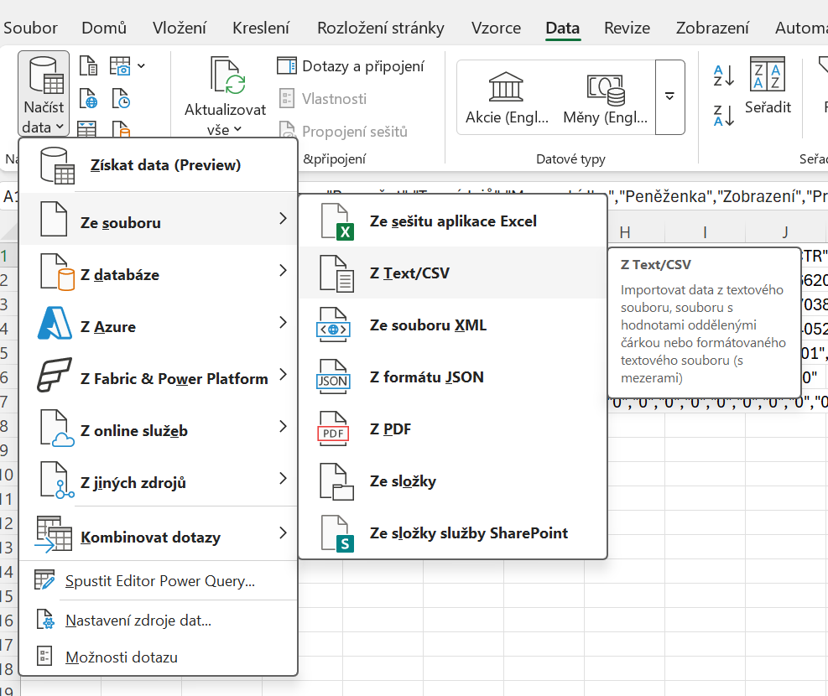The width and height of the screenshot is (828, 696).
Task: Select column I header
Action: coord(705,232)
